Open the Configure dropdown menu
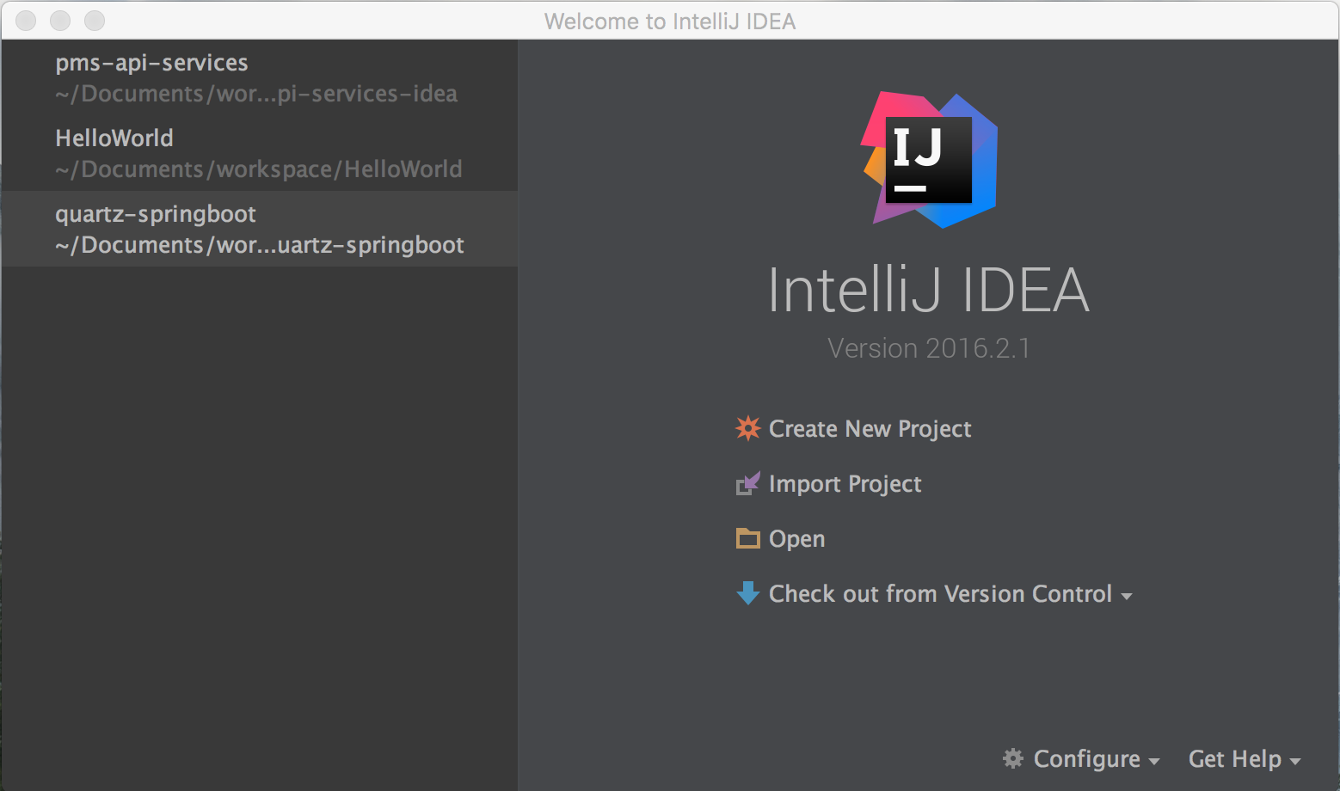Screen dimensions: 1340x791 pyautogui.click(x=1097, y=759)
